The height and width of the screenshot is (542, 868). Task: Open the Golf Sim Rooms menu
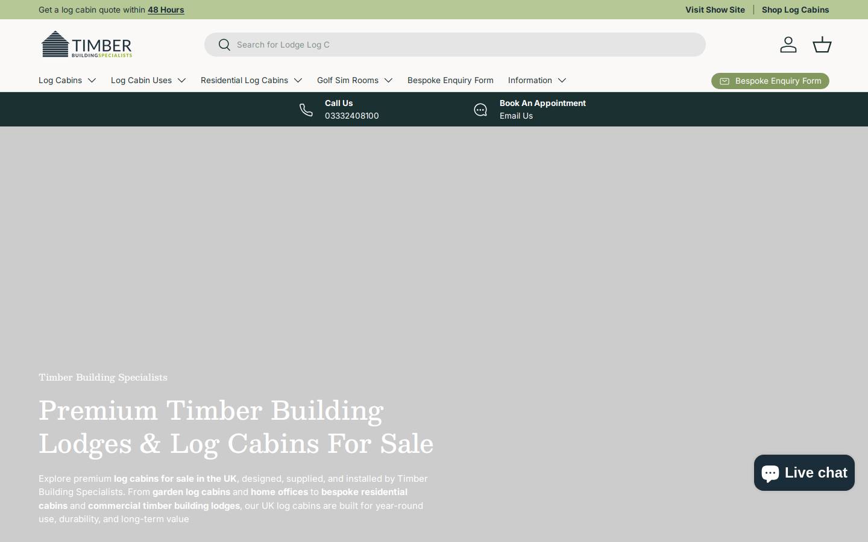coord(348,80)
